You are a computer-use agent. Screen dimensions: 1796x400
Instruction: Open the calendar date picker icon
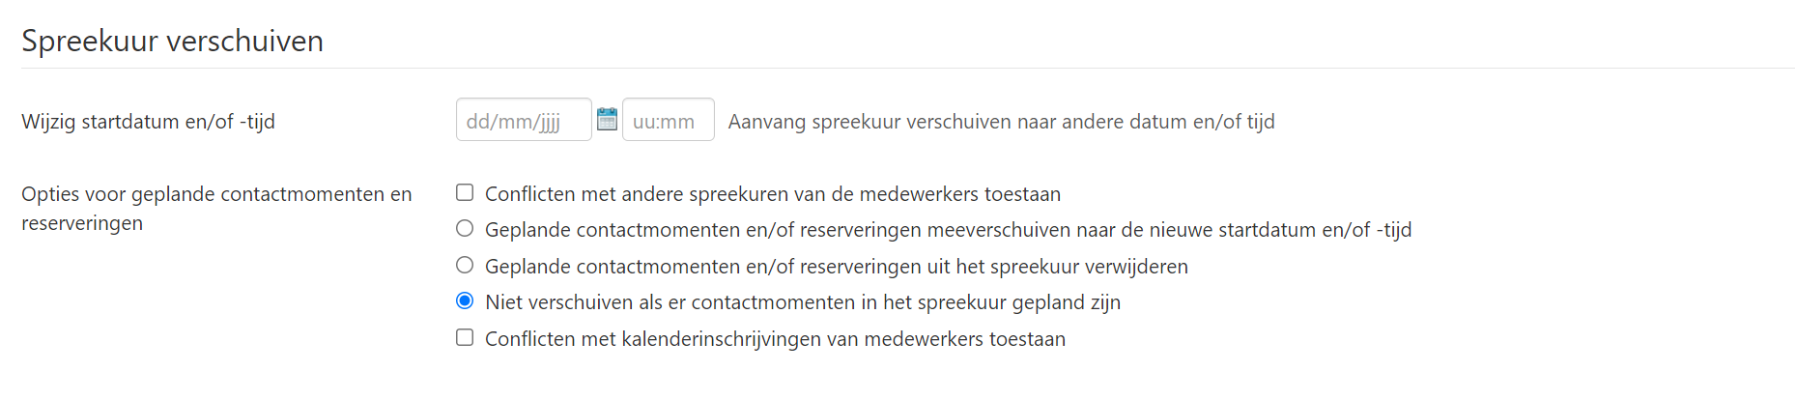[607, 120]
